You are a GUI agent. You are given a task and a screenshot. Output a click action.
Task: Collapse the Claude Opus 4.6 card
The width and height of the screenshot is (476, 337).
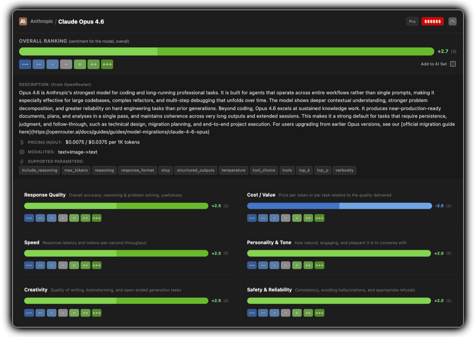coord(453,22)
